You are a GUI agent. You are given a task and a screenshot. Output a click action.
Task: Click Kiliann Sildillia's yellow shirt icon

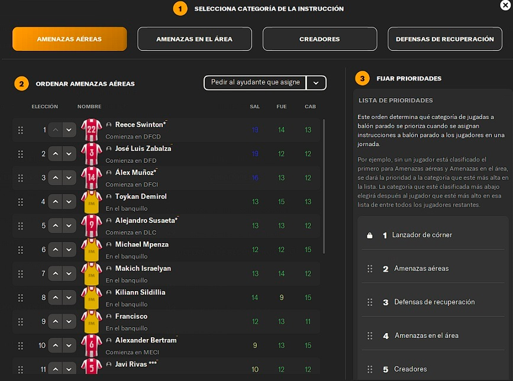click(92, 298)
